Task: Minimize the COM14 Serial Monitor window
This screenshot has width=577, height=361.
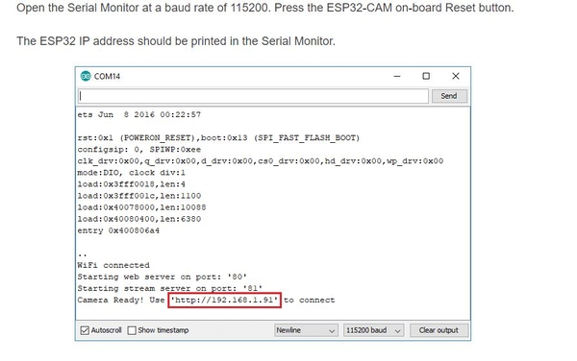Action: pos(397,76)
